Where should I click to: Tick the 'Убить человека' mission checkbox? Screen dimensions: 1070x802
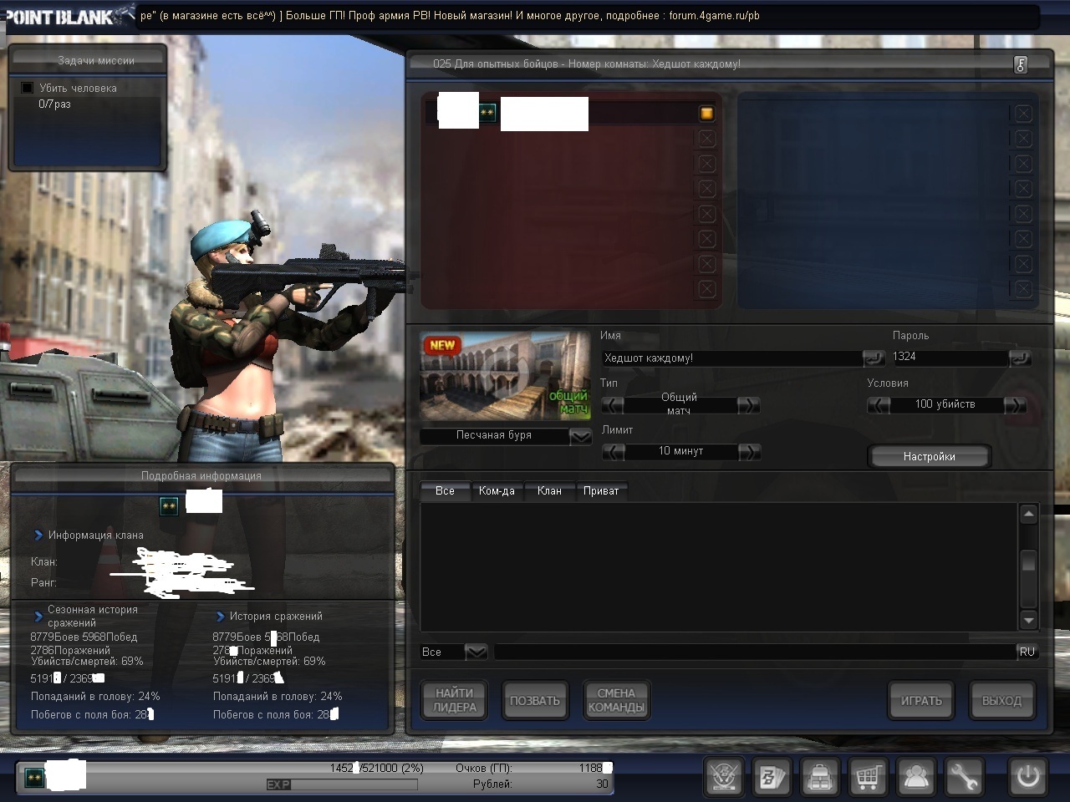pos(27,88)
